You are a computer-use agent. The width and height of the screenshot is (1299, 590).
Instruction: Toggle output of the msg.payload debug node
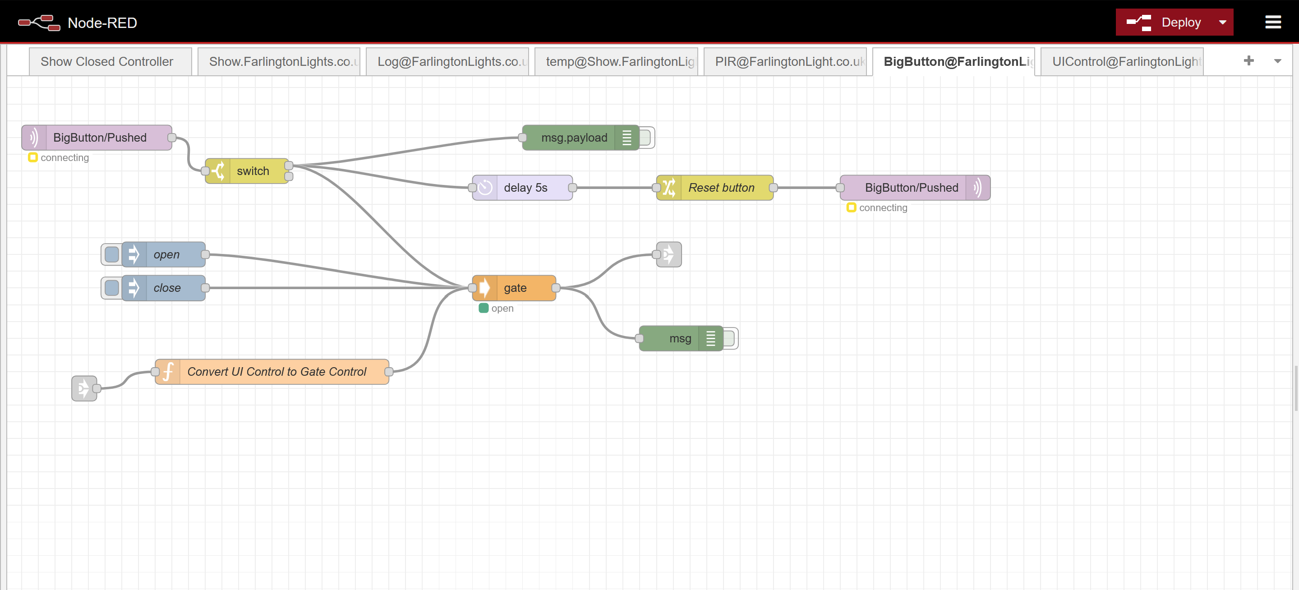coord(646,137)
